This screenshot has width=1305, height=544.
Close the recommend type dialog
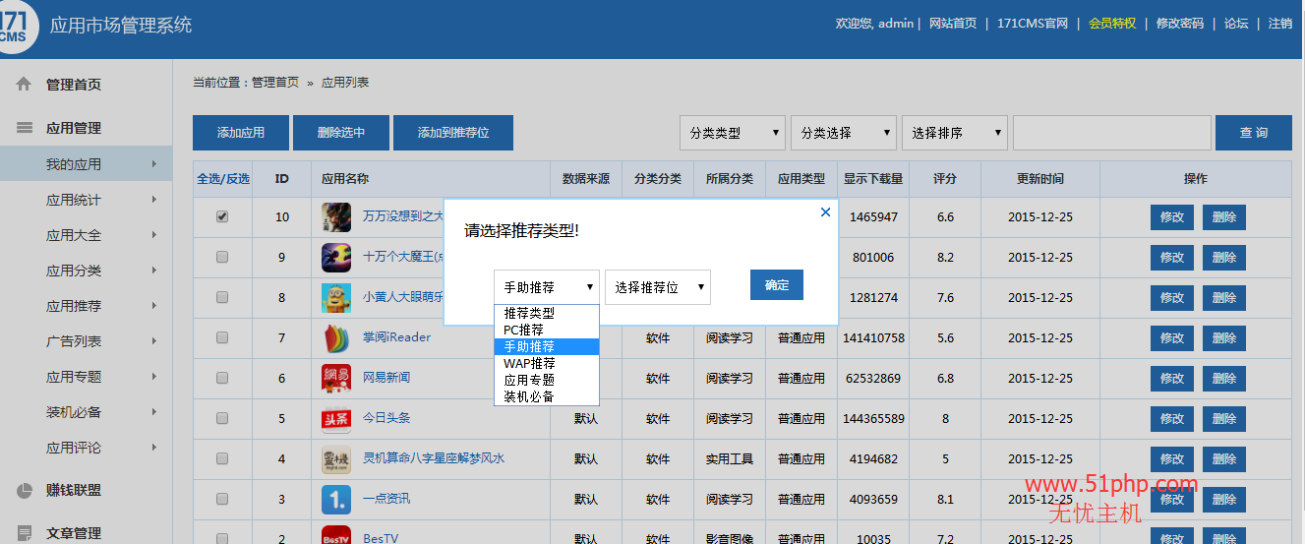pyautogui.click(x=825, y=212)
